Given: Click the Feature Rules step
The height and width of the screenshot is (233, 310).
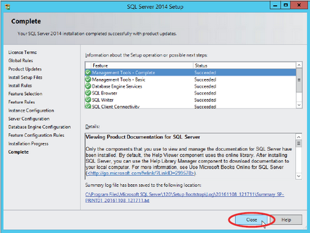Looking at the screenshot, I should click(x=21, y=102).
